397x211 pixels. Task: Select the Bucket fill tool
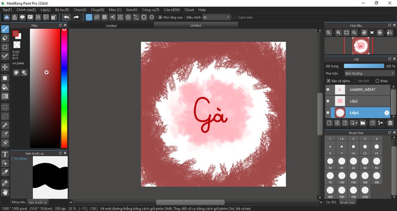pyautogui.click(x=5, y=87)
